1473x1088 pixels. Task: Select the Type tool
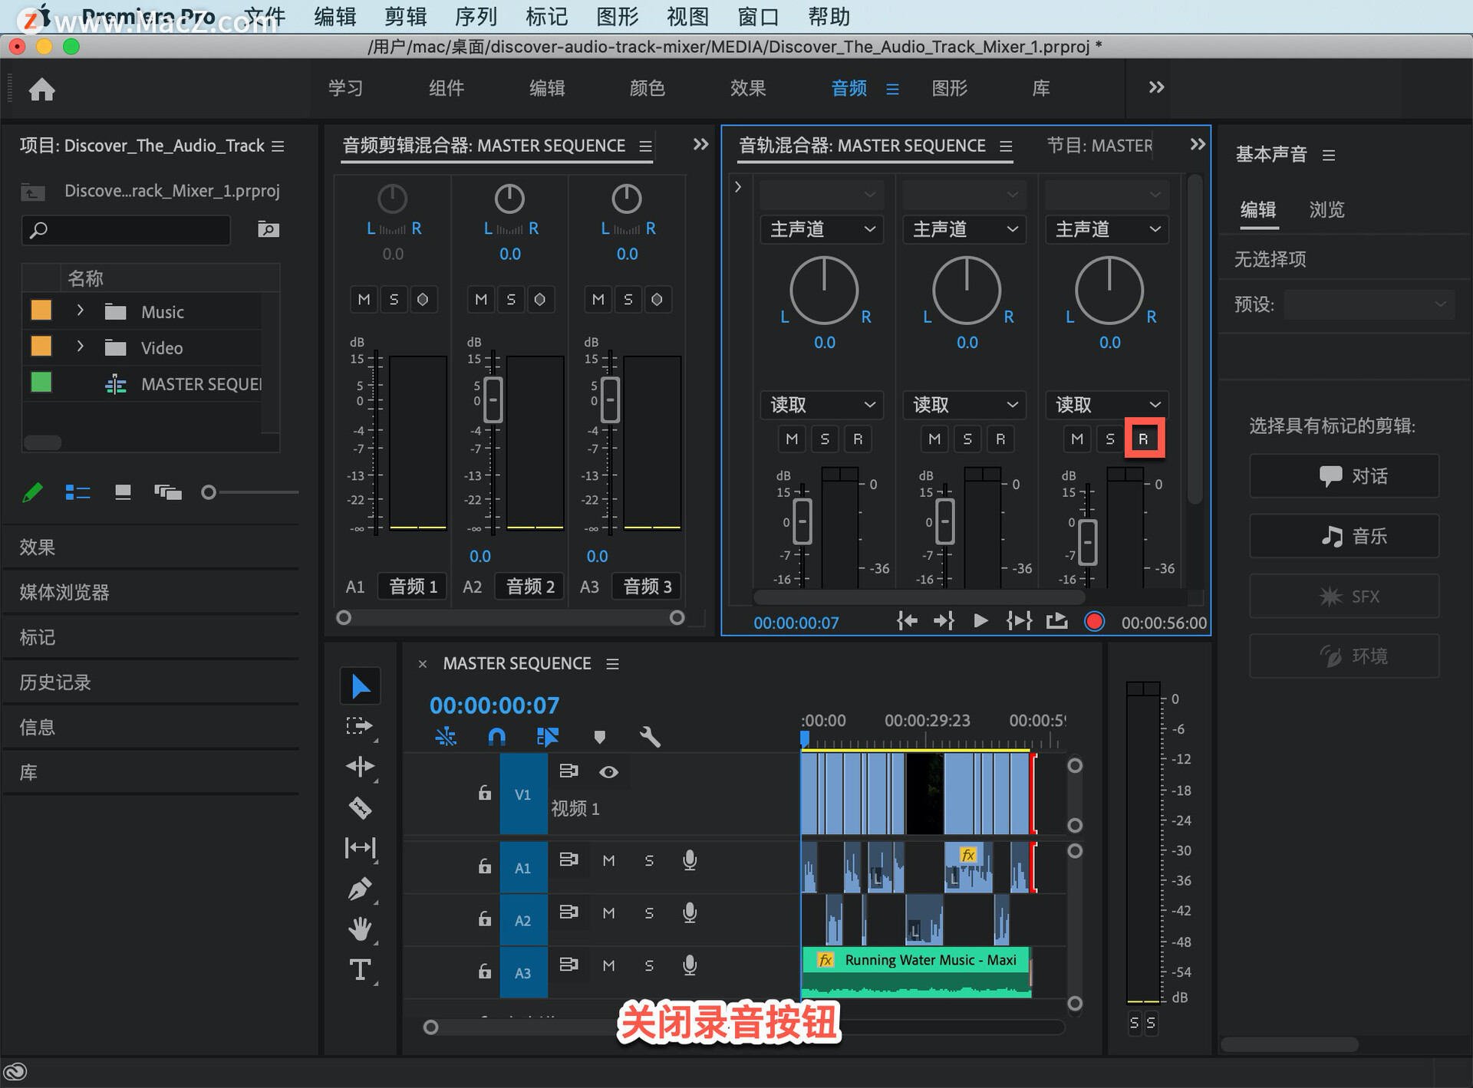point(360,970)
